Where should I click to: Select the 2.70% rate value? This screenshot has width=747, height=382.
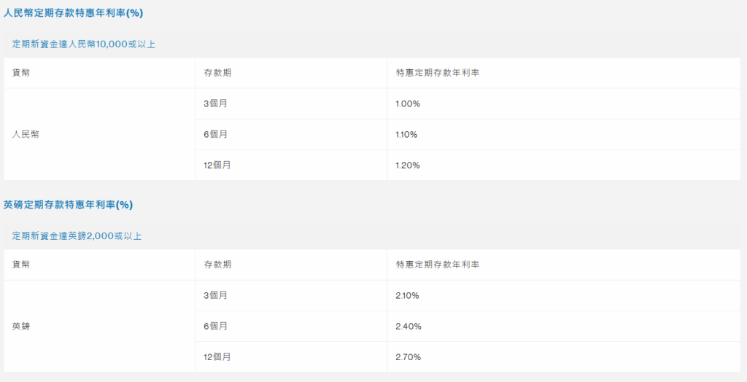click(x=409, y=357)
